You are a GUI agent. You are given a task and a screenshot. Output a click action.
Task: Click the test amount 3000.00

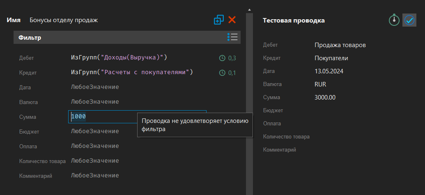pyautogui.click(x=325, y=97)
